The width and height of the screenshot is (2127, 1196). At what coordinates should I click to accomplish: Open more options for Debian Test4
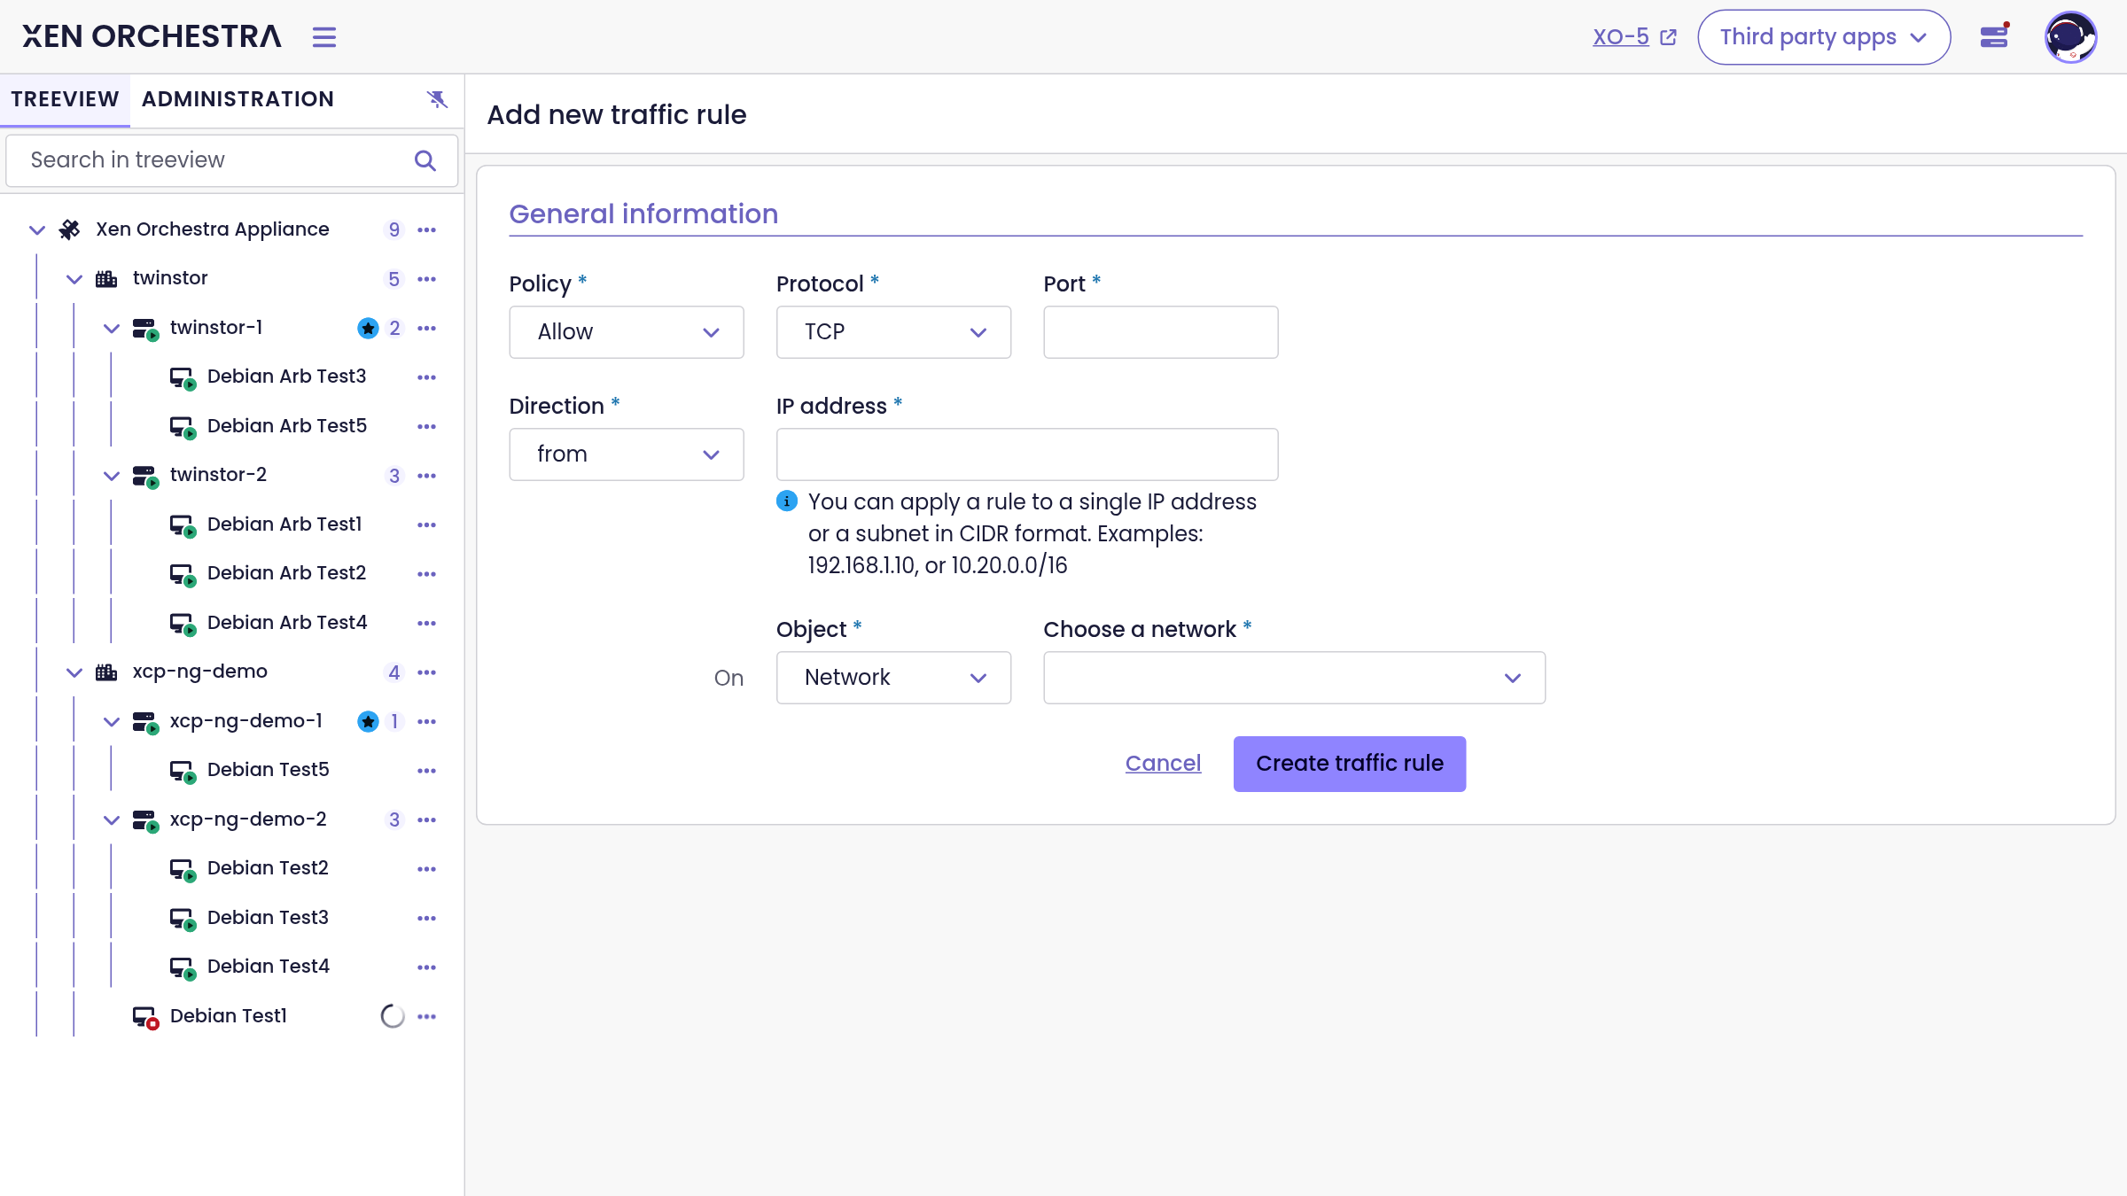[427, 967]
